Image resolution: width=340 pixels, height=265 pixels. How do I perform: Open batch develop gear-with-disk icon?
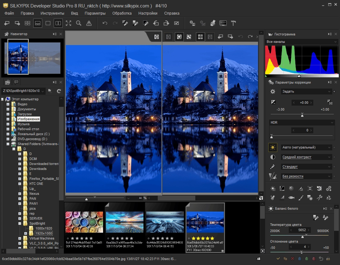click(192, 23)
